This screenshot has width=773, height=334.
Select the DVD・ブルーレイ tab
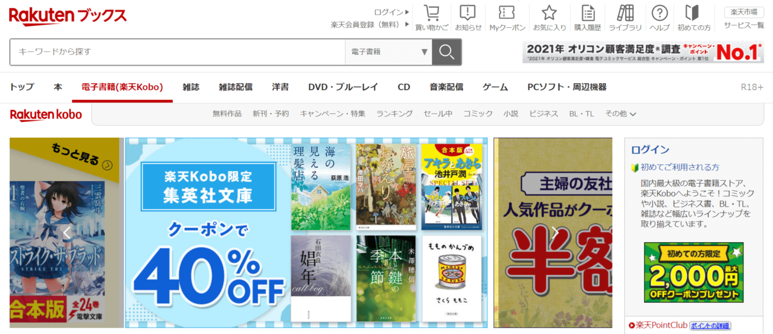343,87
